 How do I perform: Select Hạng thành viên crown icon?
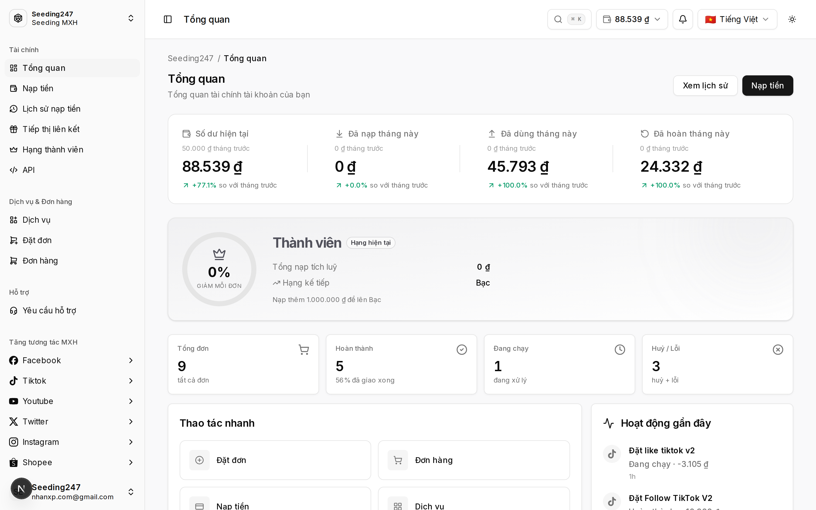click(14, 149)
